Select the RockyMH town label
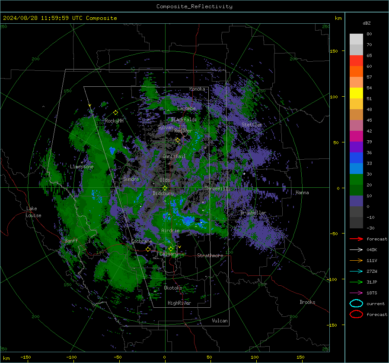 (114, 121)
